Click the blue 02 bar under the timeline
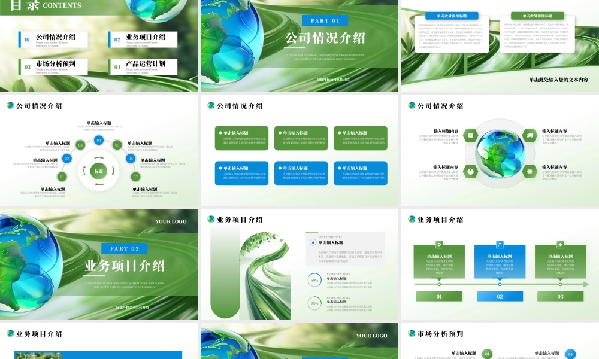The height and width of the screenshot is (359, 599). [x=500, y=296]
